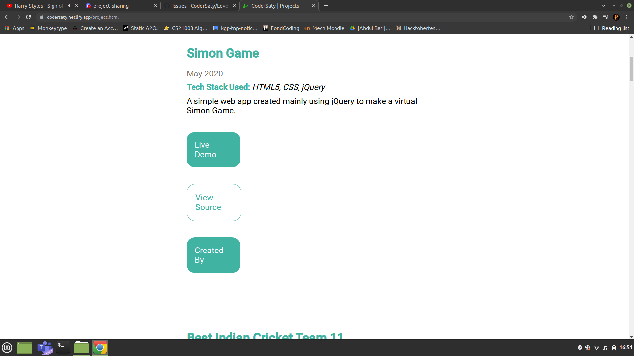Open the Chrome three-dot menu
This screenshot has height=356, width=634.
click(627, 17)
